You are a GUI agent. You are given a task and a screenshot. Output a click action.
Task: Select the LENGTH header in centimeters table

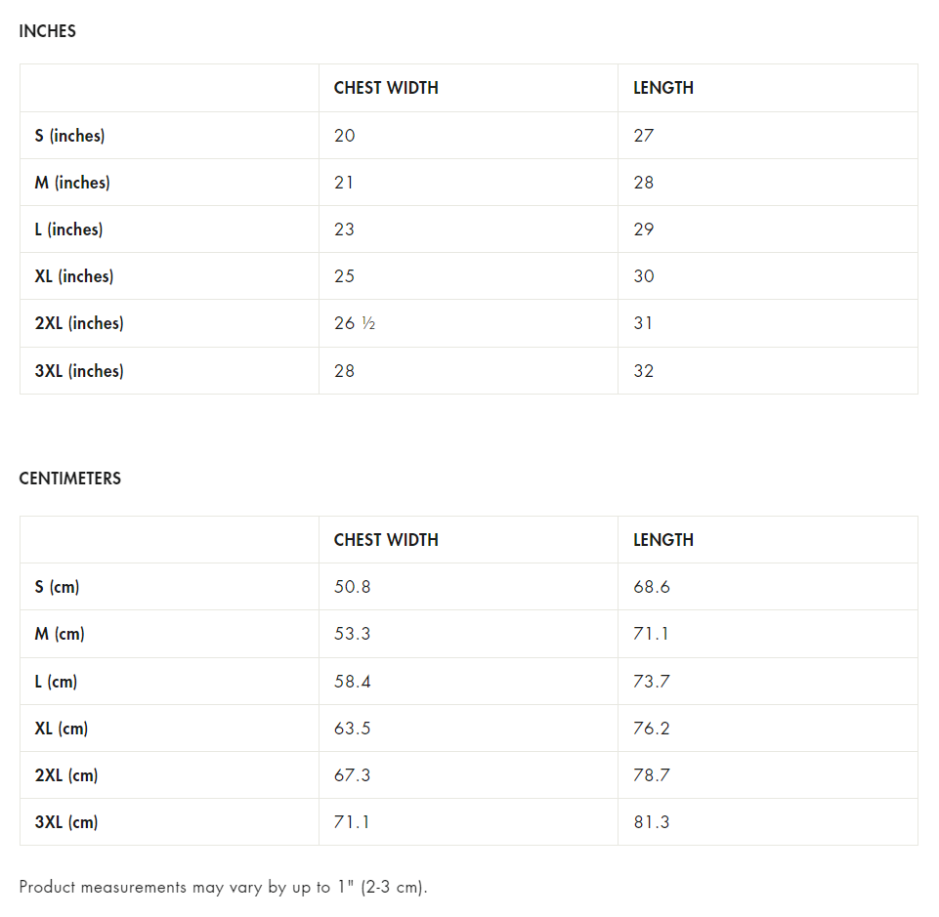pyautogui.click(x=662, y=540)
